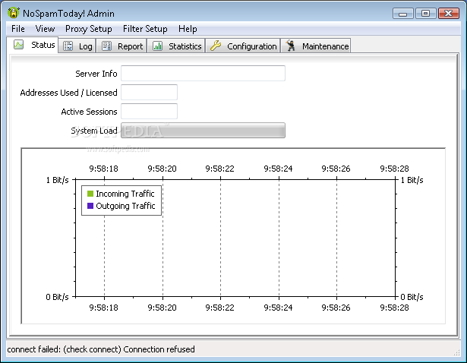The height and width of the screenshot is (363, 467).
Task: Click the green Incoming Traffic legend swatch
Action: click(90, 194)
